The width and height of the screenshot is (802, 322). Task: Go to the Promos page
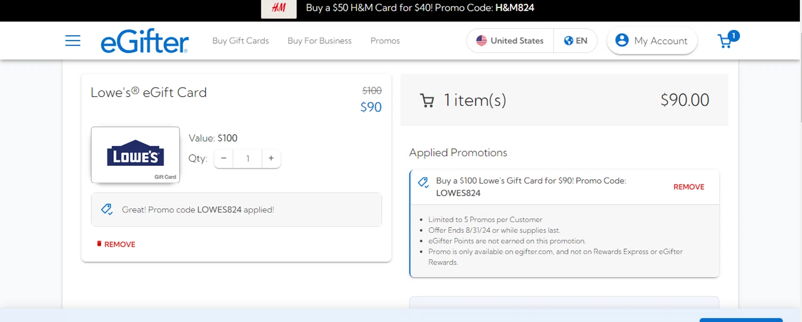[x=385, y=41]
